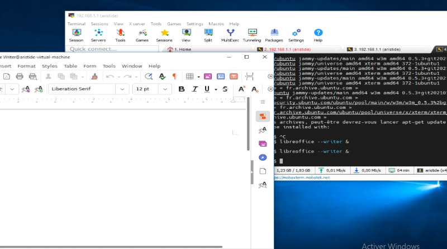Expand the Formatting toolbar overflow chevron
Viewport: 447px width, 249px height.
pos(270,89)
